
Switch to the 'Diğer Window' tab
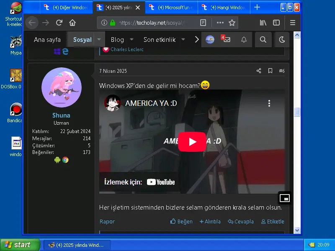click(66, 8)
